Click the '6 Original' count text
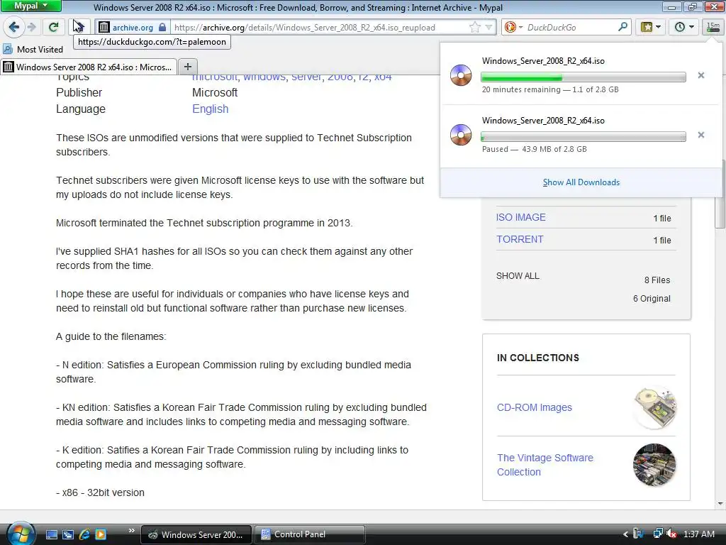Viewport: 726px width, 545px height. (x=652, y=299)
